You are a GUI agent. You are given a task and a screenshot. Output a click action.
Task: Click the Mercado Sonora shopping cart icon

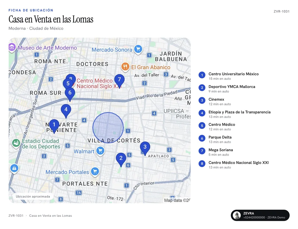point(138,49)
